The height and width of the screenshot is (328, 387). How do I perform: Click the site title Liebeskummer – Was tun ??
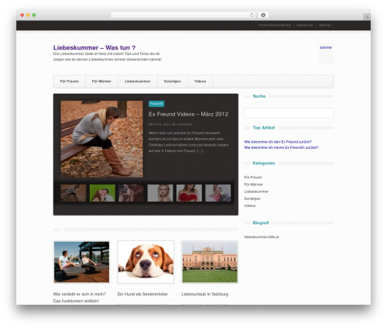pyautogui.click(x=94, y=47)
